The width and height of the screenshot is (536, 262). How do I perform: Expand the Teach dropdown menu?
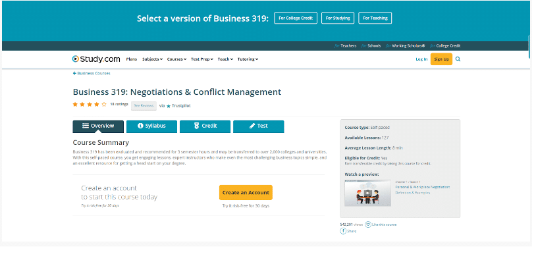[x=225, y=59]
